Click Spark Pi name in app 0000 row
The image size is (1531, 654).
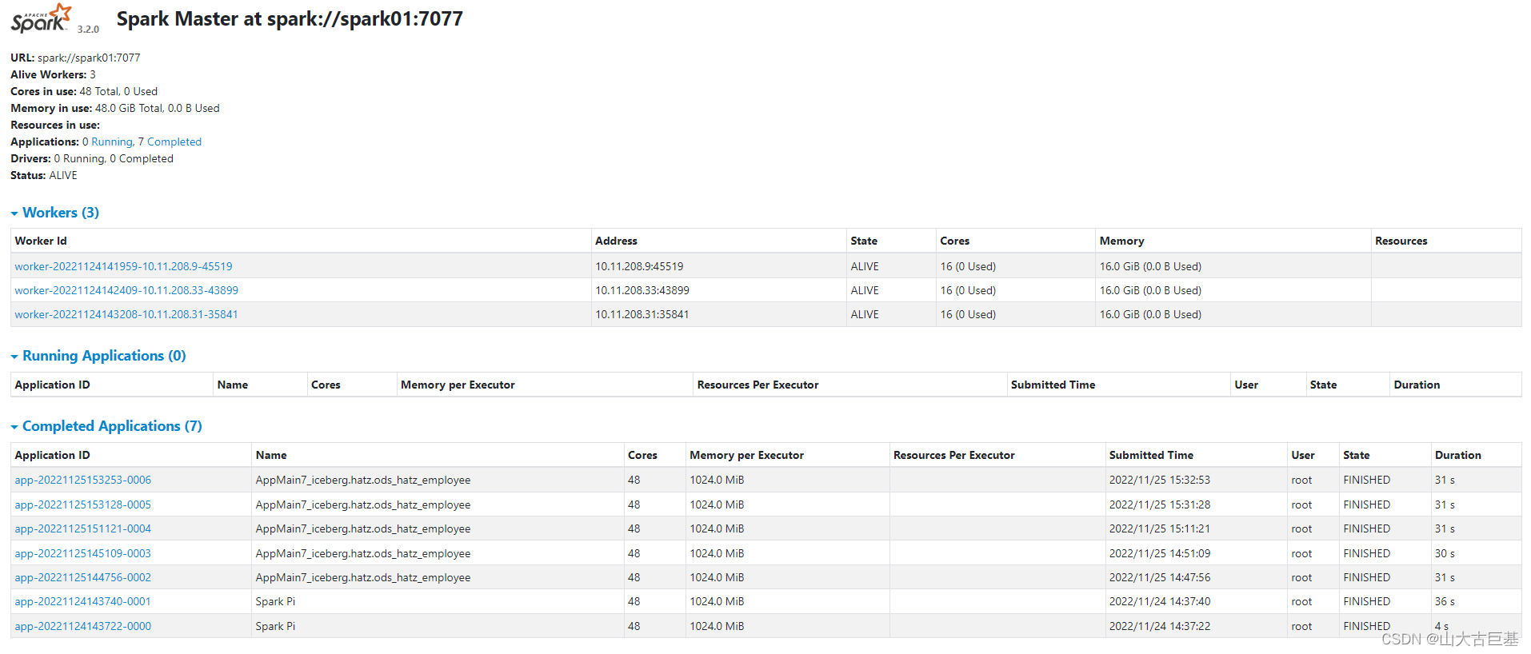pos(275,626)
